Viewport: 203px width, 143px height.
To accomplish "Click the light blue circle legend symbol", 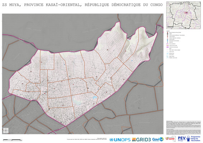I will pyautogui.click(x=167, y=41).
